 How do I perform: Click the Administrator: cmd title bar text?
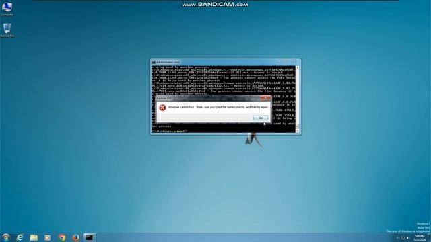click(168, 62)
